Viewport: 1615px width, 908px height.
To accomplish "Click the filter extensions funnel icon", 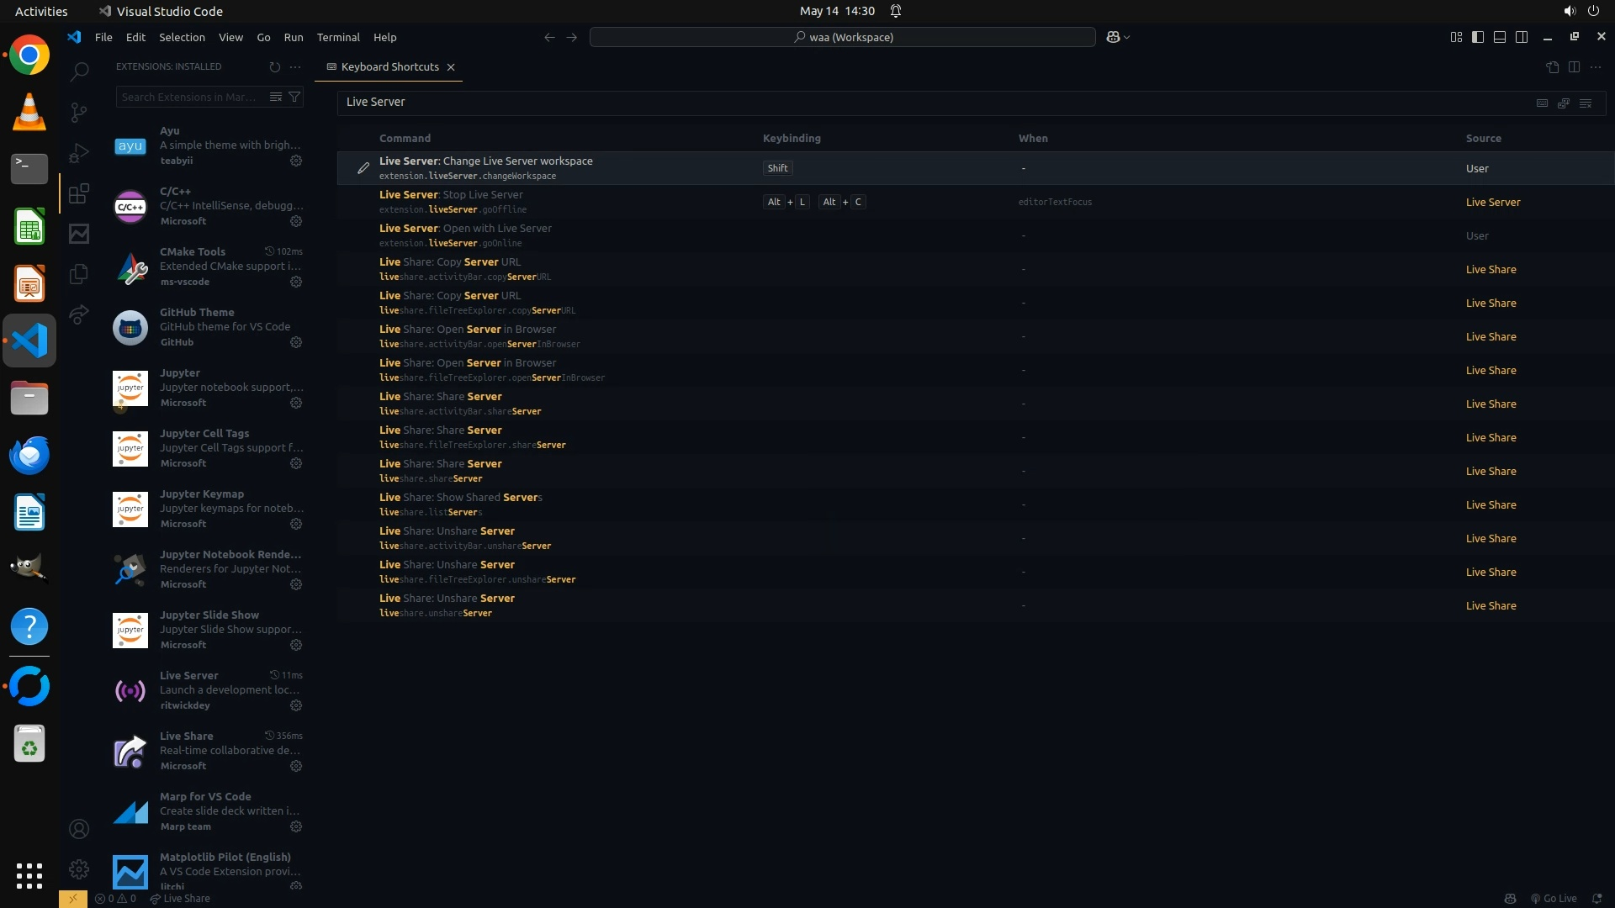I will coord(294,97).
